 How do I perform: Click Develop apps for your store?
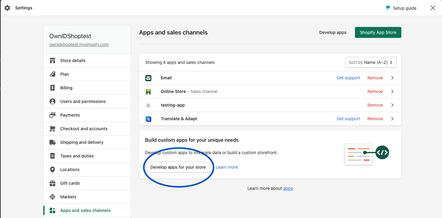tap(178, 167)
